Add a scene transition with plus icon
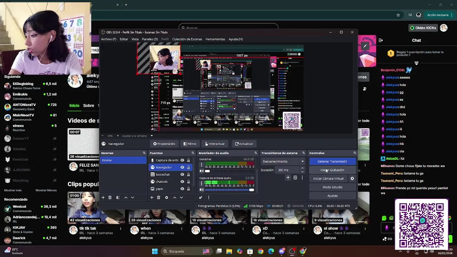The height and width of the screenshot is (257, 457). (x=288, y=177)
